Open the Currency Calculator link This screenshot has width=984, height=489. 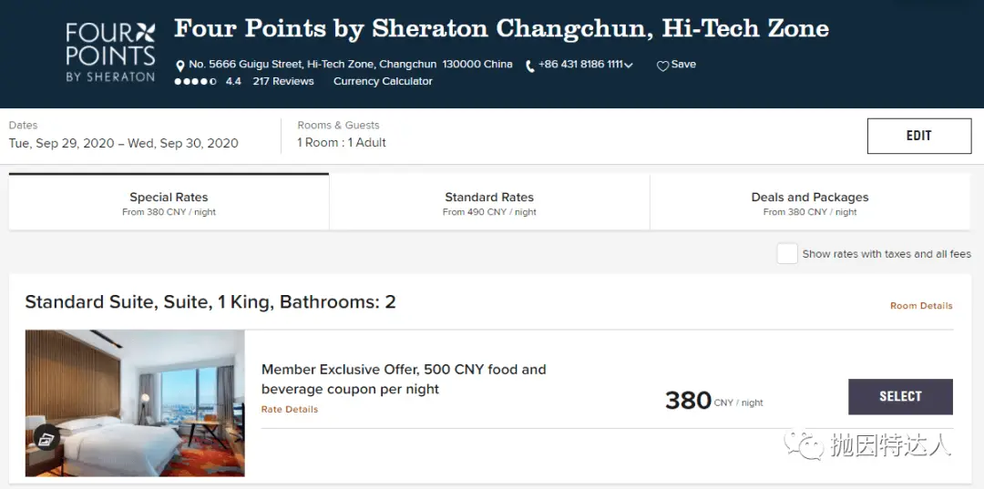(x=383, y=82)
